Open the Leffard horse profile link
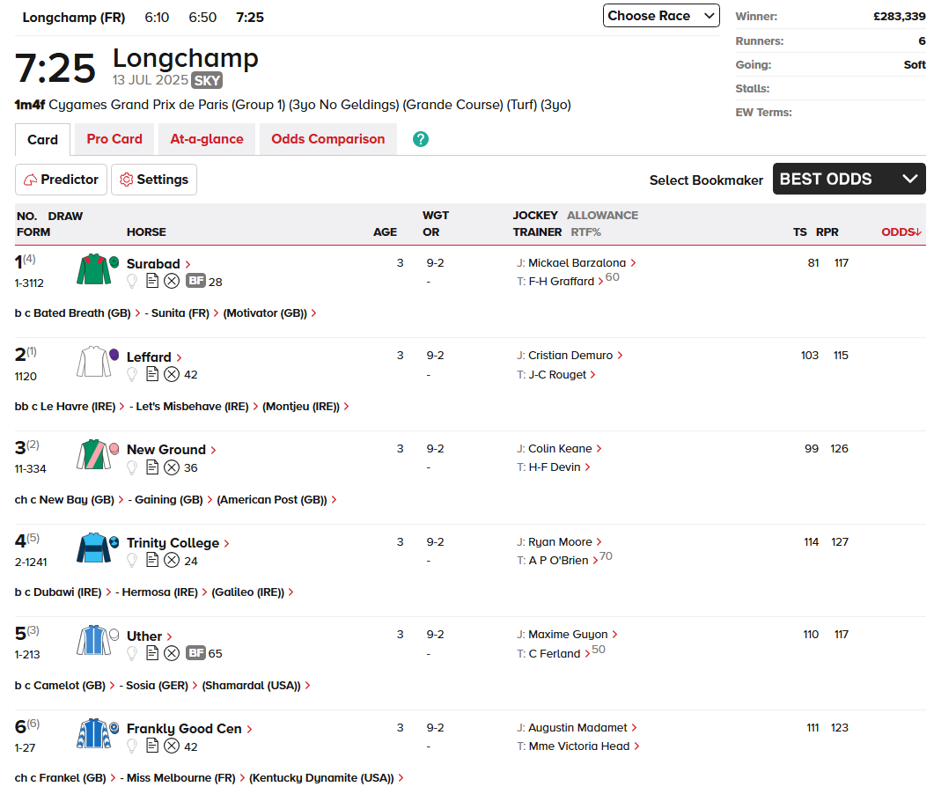This screenshot has width=934, height=794. [x=154, y=357]
